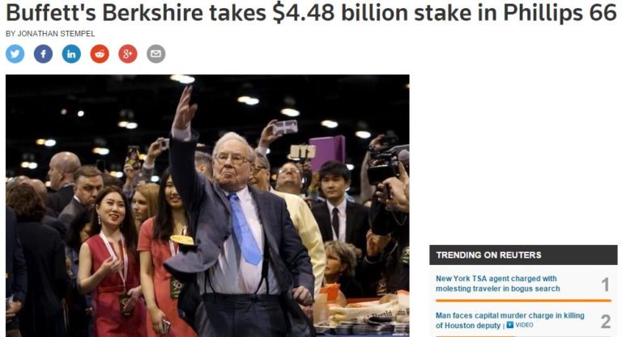Open the Warren Buffett article photo
Image resolution: width=622 pixels, height=337 pixels.
[207, 205]
